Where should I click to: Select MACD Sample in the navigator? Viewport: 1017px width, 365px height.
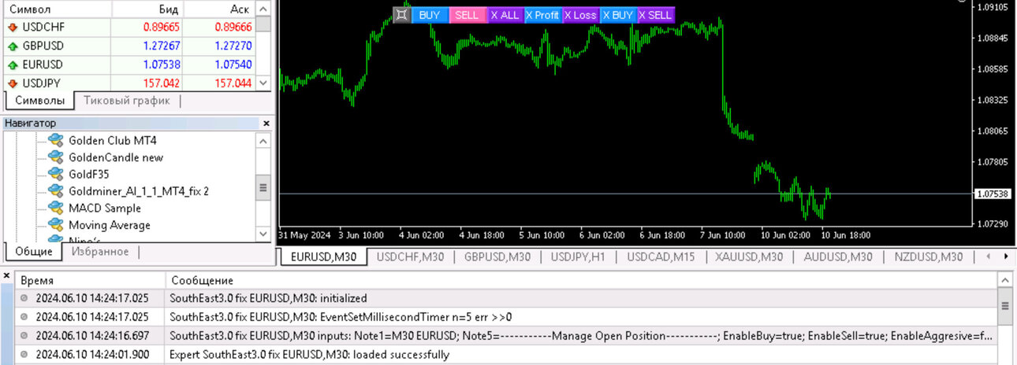105,208
